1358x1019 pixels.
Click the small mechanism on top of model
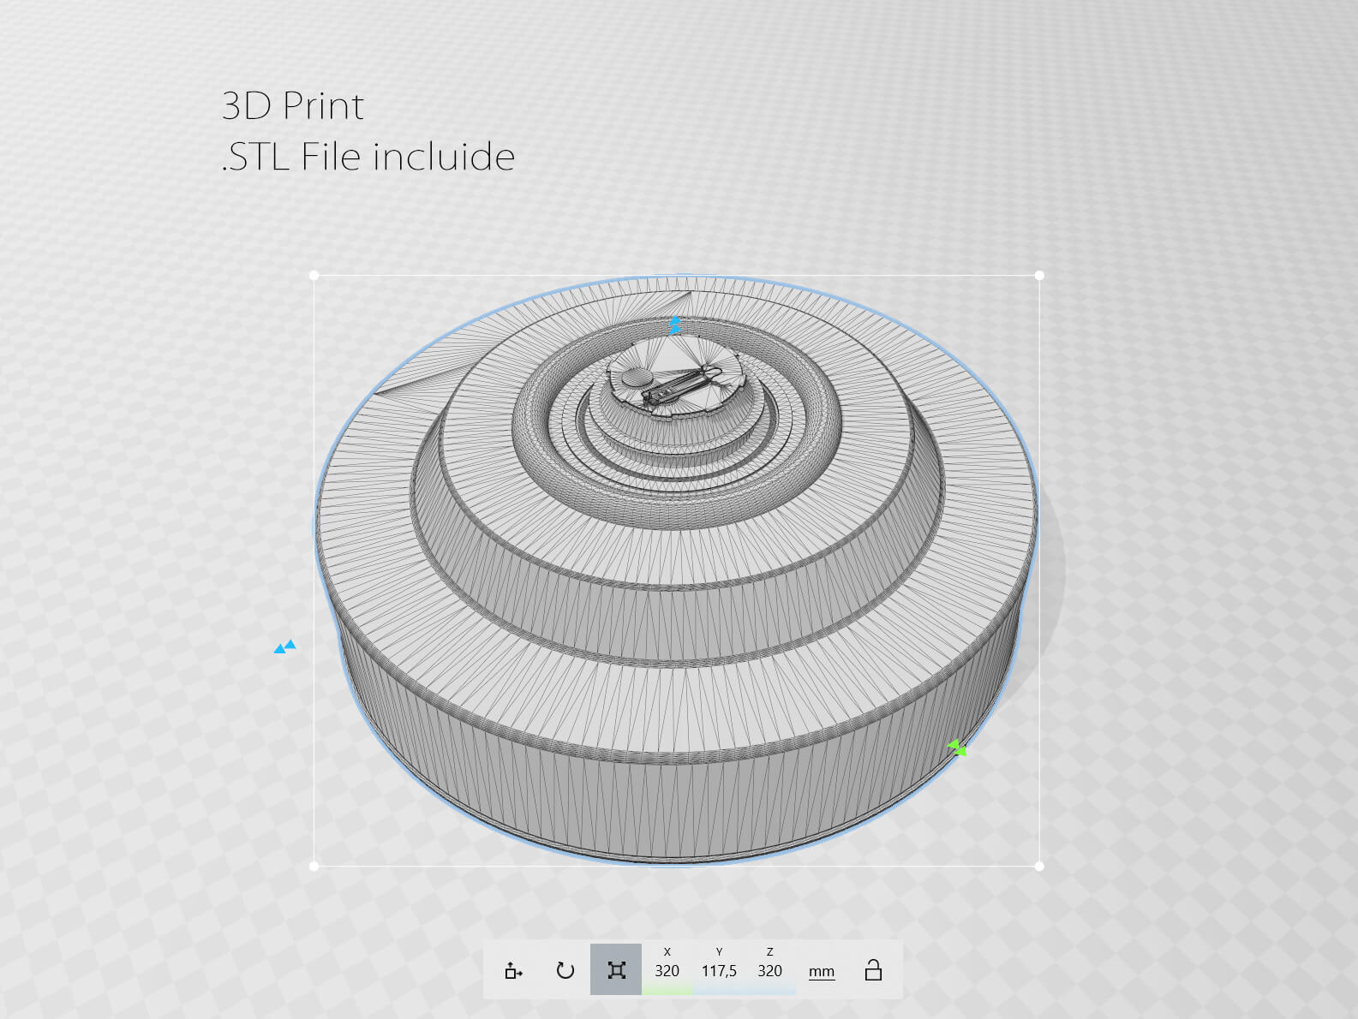[675, 387]
